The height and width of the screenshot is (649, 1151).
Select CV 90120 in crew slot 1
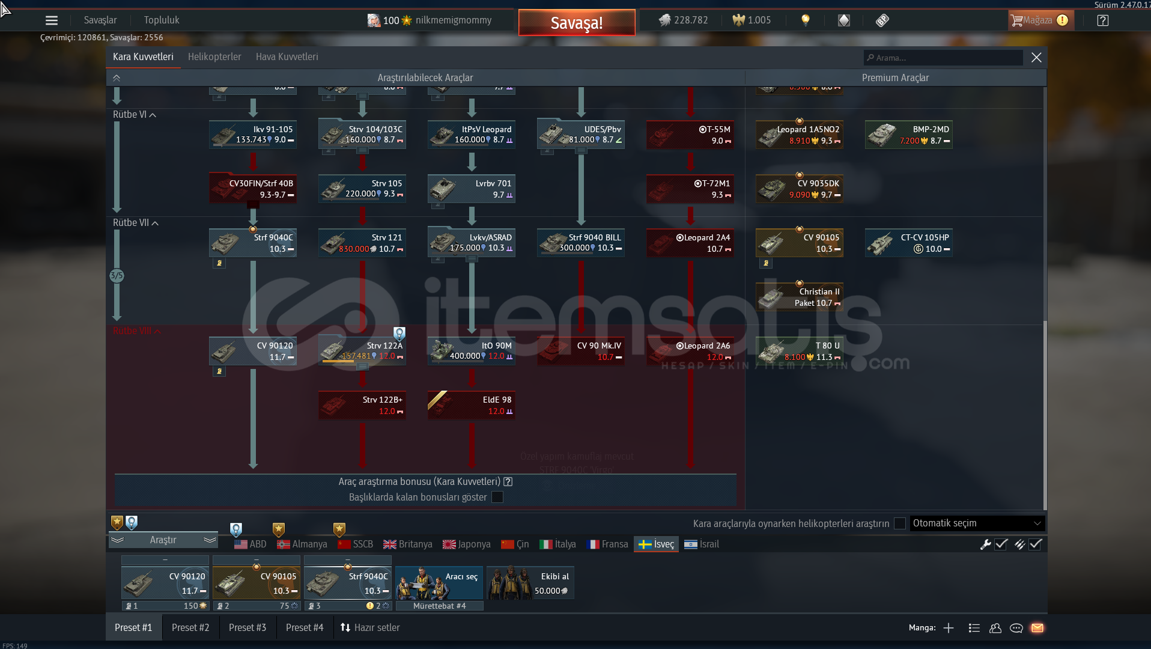point(165,582)
